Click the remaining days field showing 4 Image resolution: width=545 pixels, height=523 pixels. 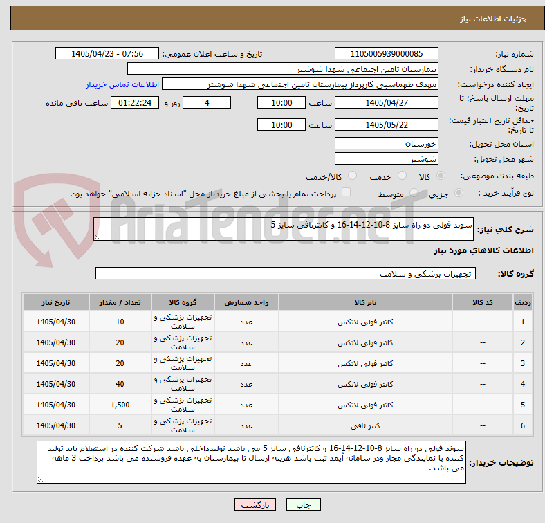[x=207, y=102]
